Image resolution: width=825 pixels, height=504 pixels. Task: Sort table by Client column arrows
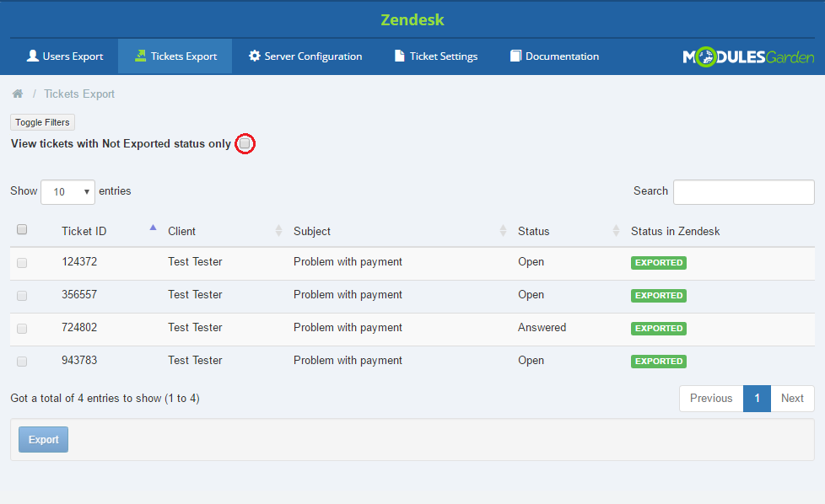278,231
